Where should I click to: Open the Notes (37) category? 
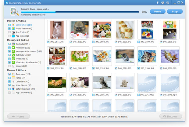click(20, 78)
